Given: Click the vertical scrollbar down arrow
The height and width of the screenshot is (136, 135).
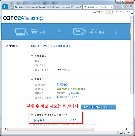Looking at the screenshot, I should pos(132,124).
